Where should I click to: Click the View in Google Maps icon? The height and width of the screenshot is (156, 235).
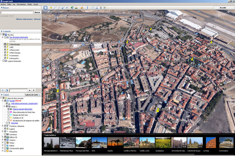click(105, 7)
